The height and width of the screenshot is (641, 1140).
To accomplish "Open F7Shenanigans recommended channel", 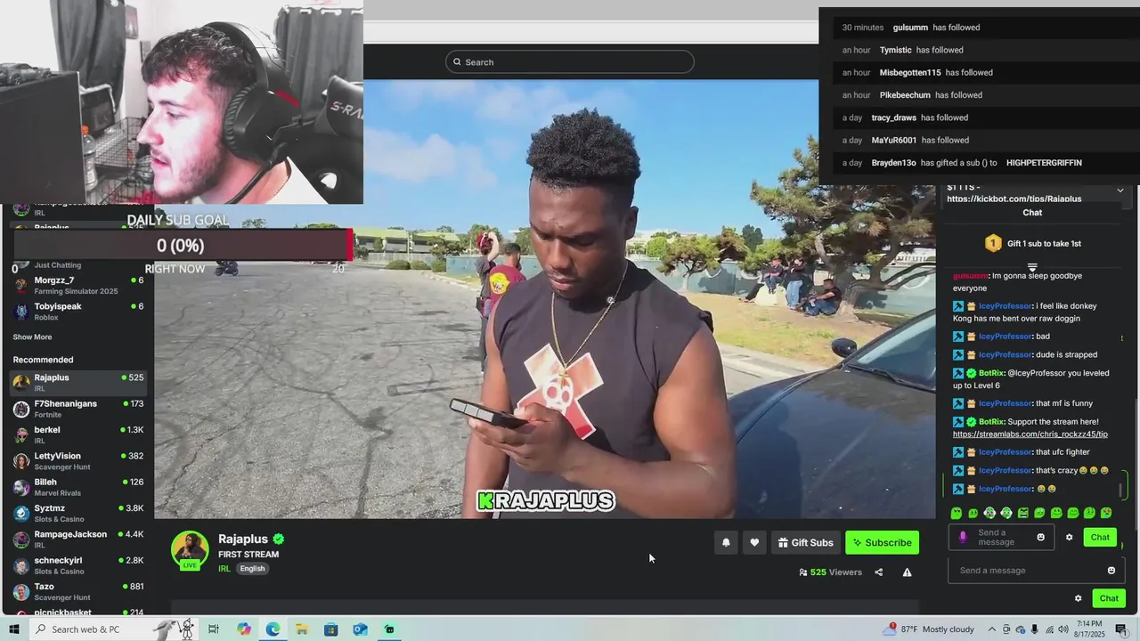I will coord(78,409).
